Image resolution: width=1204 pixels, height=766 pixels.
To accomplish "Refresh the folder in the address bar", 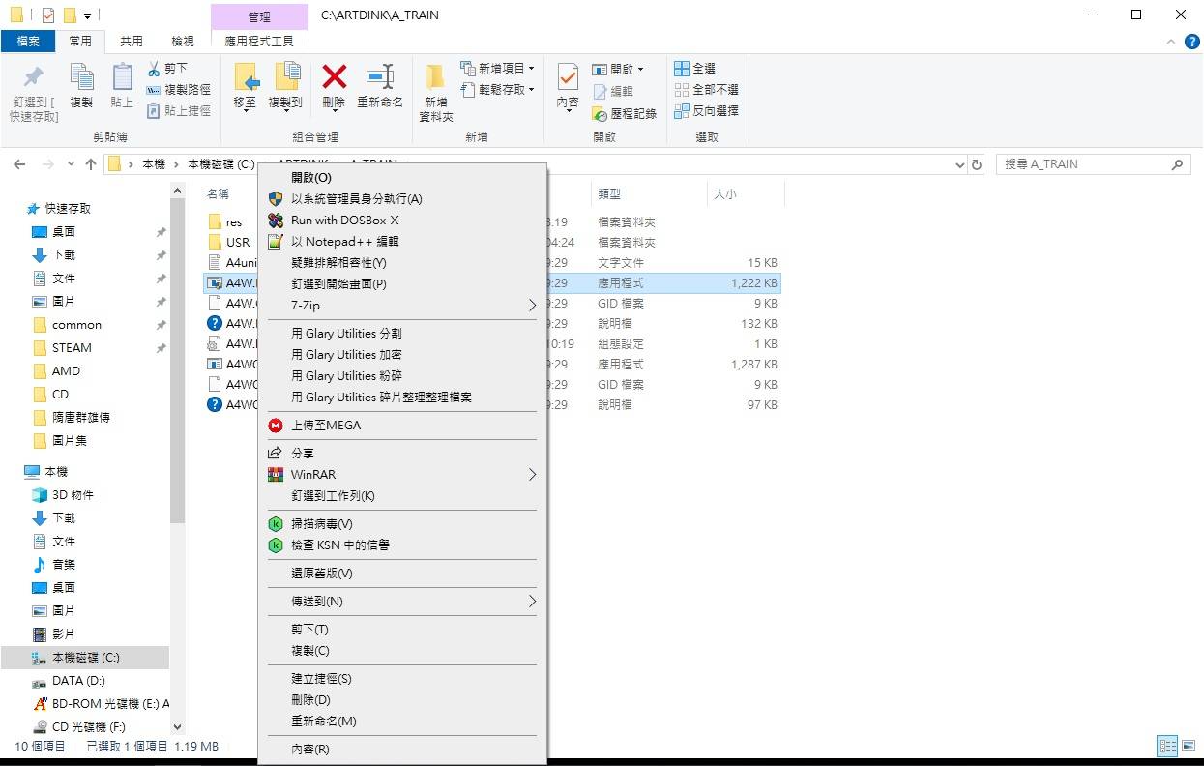I will 977,164.
